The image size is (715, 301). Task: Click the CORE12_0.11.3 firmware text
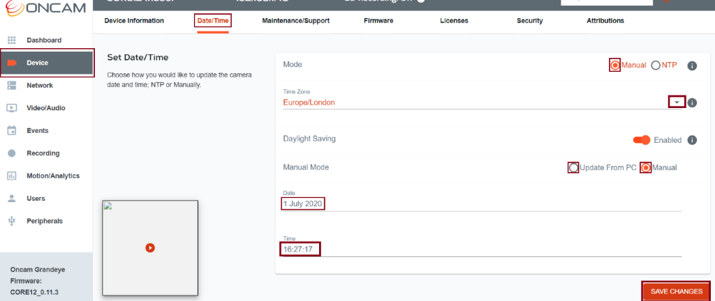pyautogui.click(x=34, y=292)
